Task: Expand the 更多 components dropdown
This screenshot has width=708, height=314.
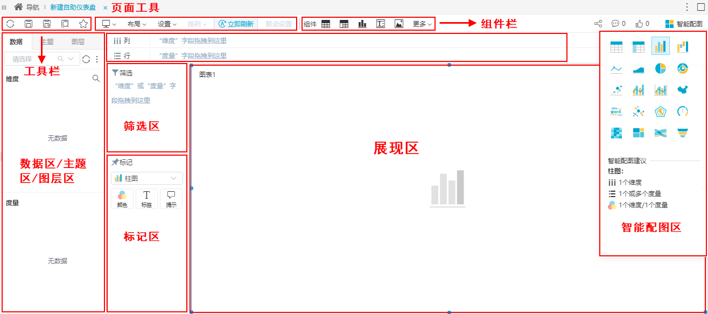Action: click(x=422, y=24)
